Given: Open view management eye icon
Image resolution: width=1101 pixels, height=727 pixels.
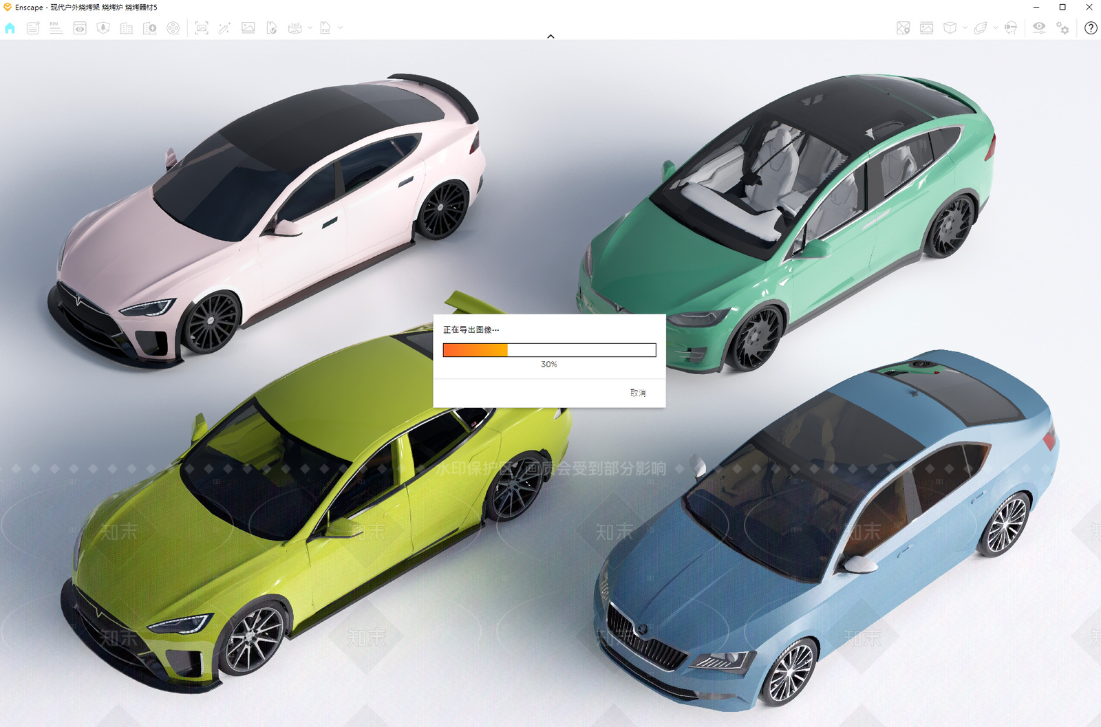Looking at the screenshot, I should [x=80, y=28].
